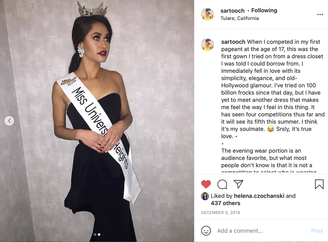
Task: Click the Post comment button
Action: [317, 231]
